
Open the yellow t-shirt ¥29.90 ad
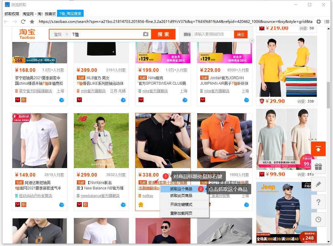pos(287,66)
